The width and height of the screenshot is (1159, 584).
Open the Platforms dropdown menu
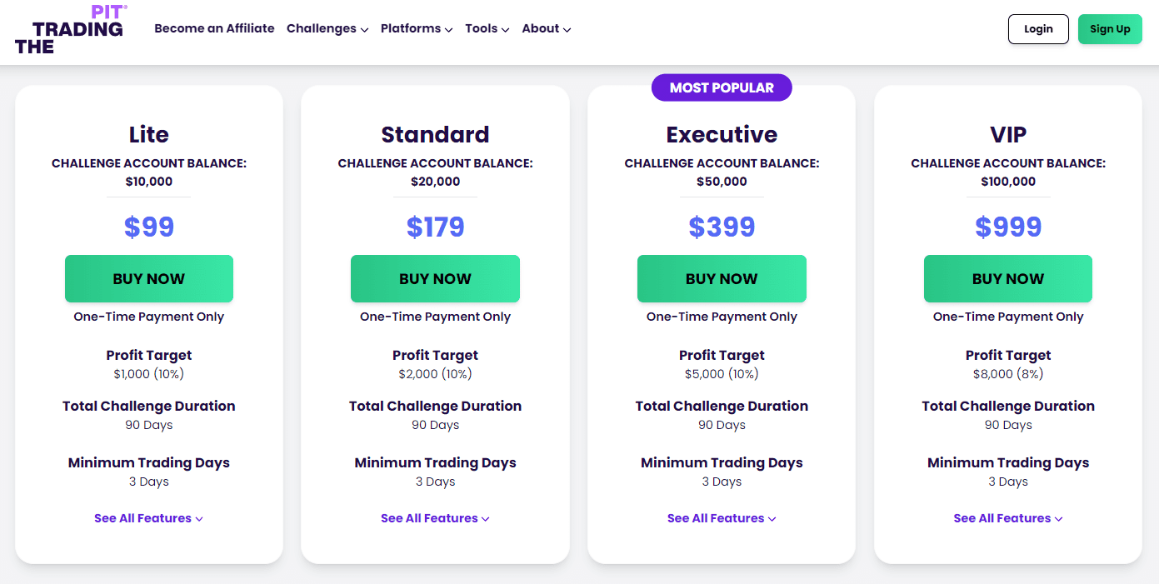pyautogui.click(x=416, y=28)
